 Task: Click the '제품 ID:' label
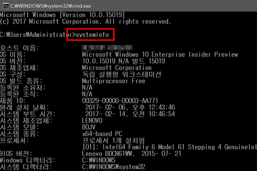[13, 101]
